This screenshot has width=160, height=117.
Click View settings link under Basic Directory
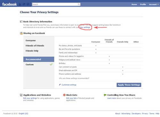pyautogui.click(x=85, y=27)
